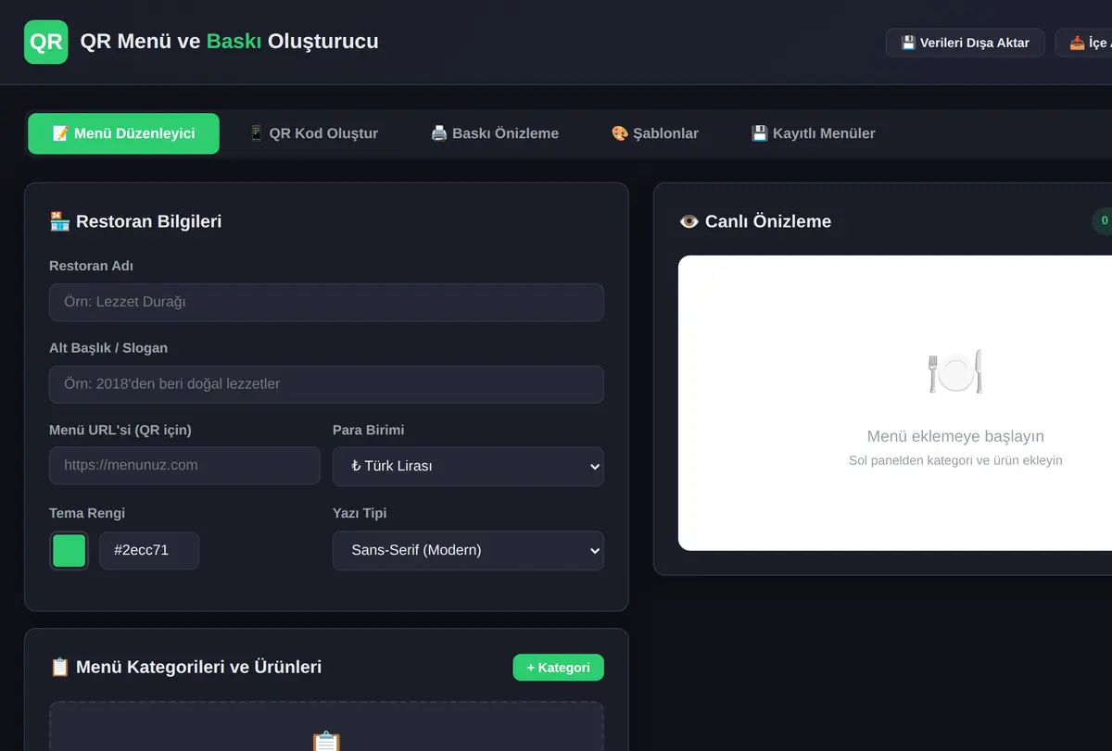Click Verileri Dışa Aktar button
1112x751 pixels.
(x=965, y=43)
